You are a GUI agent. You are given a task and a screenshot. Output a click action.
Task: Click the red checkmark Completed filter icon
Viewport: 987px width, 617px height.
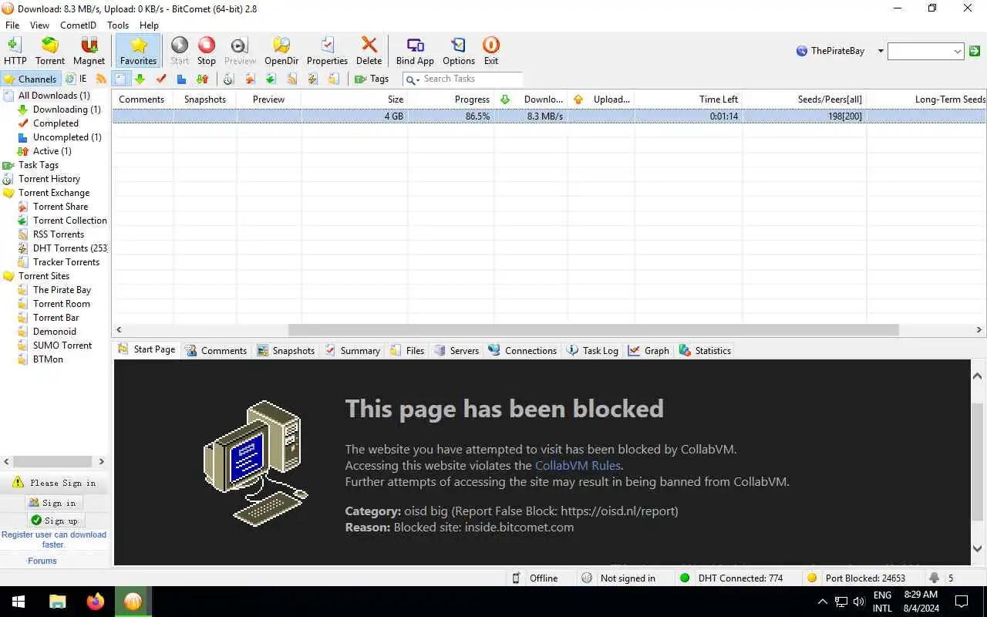pos(161,79)
